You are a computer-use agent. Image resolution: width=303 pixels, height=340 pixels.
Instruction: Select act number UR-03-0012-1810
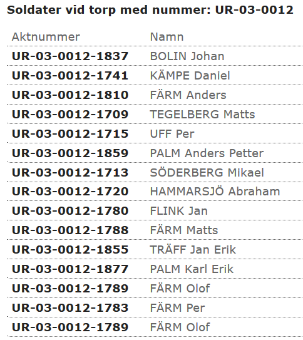(x=70, y=95)
